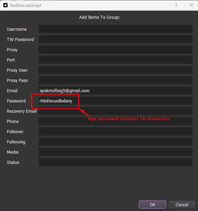Click the "Port" label
198x211 pixels.
point(11,60)
